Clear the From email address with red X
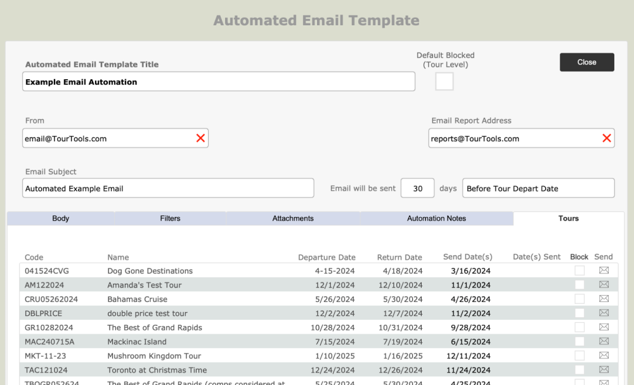634x385 pixels. [x=200, y=138]
